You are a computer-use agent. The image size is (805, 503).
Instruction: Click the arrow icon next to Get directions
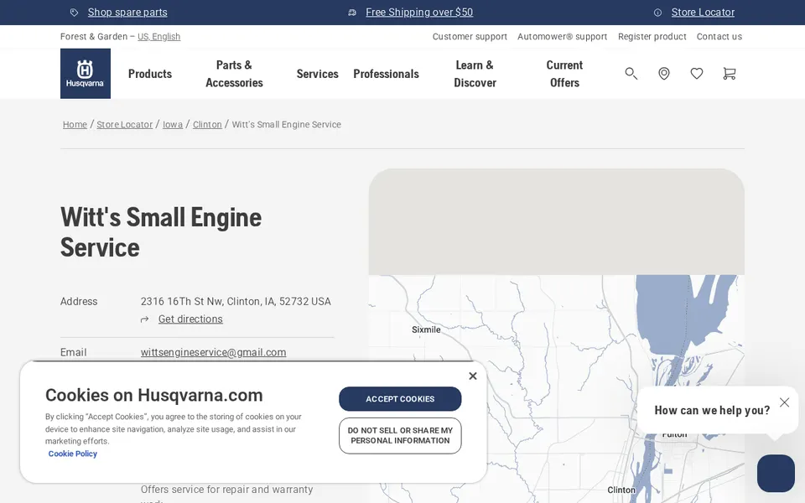[145, 319]
